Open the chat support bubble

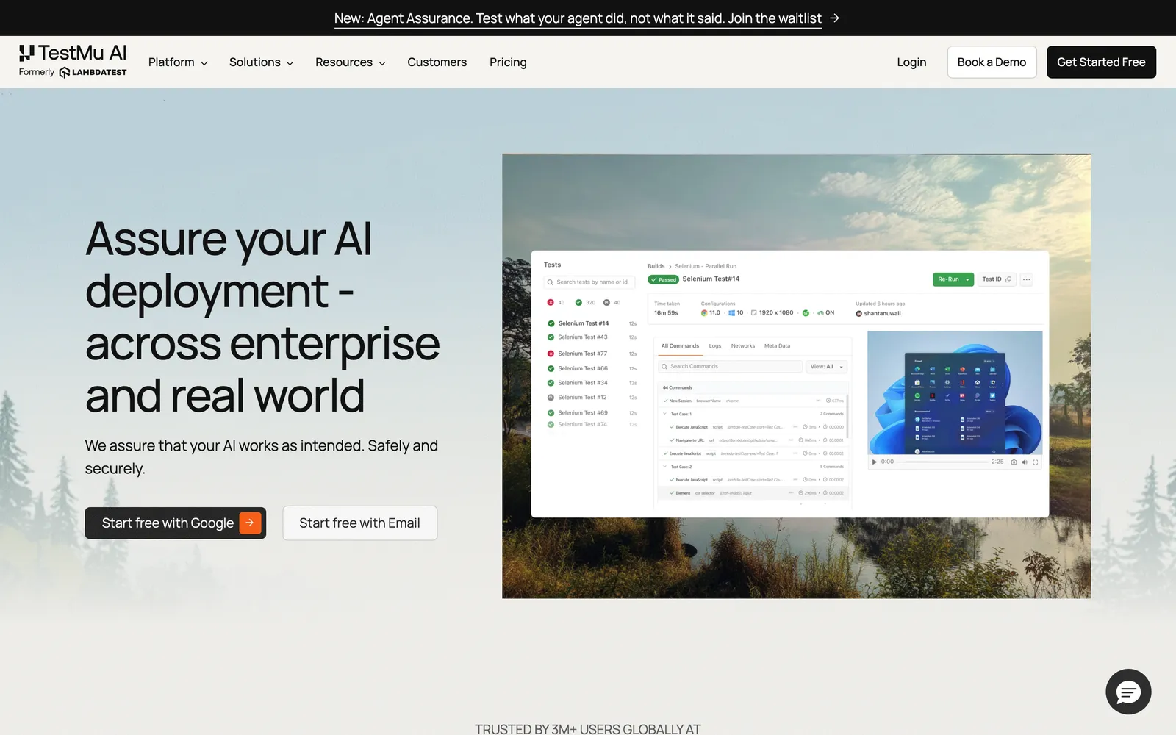point(1128,692)
